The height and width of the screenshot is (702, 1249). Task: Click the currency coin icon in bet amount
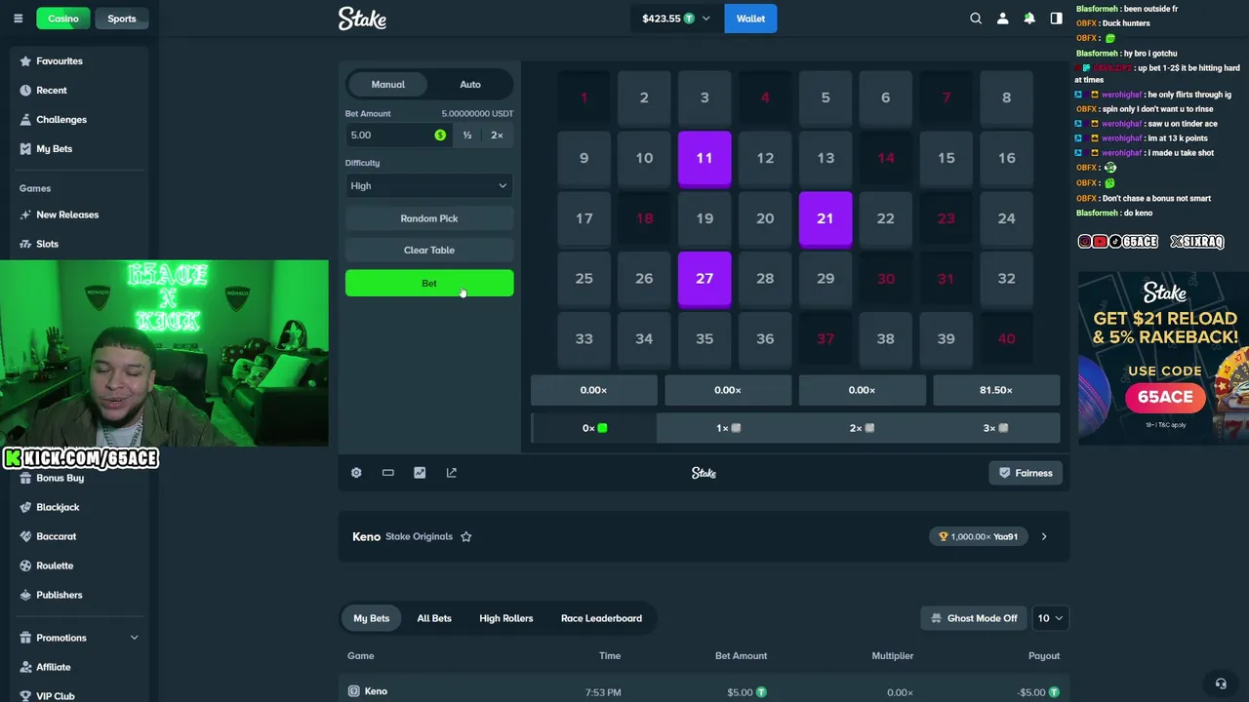(x=440, y=136)
